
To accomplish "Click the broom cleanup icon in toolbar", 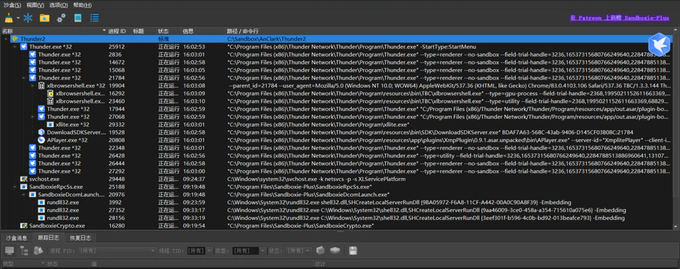I will pyautogui.click(x=8, y=18).
